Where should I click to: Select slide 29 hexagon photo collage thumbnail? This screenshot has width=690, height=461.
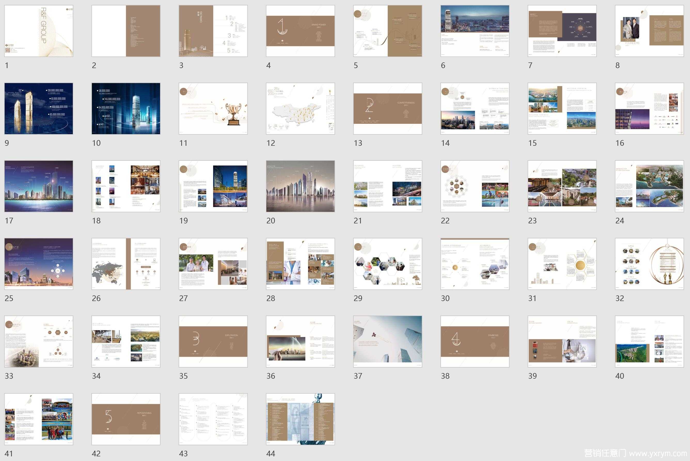click(387, 264)
